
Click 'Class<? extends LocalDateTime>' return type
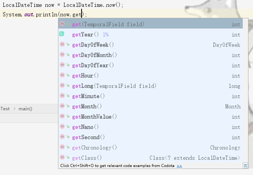coord(195,158)
